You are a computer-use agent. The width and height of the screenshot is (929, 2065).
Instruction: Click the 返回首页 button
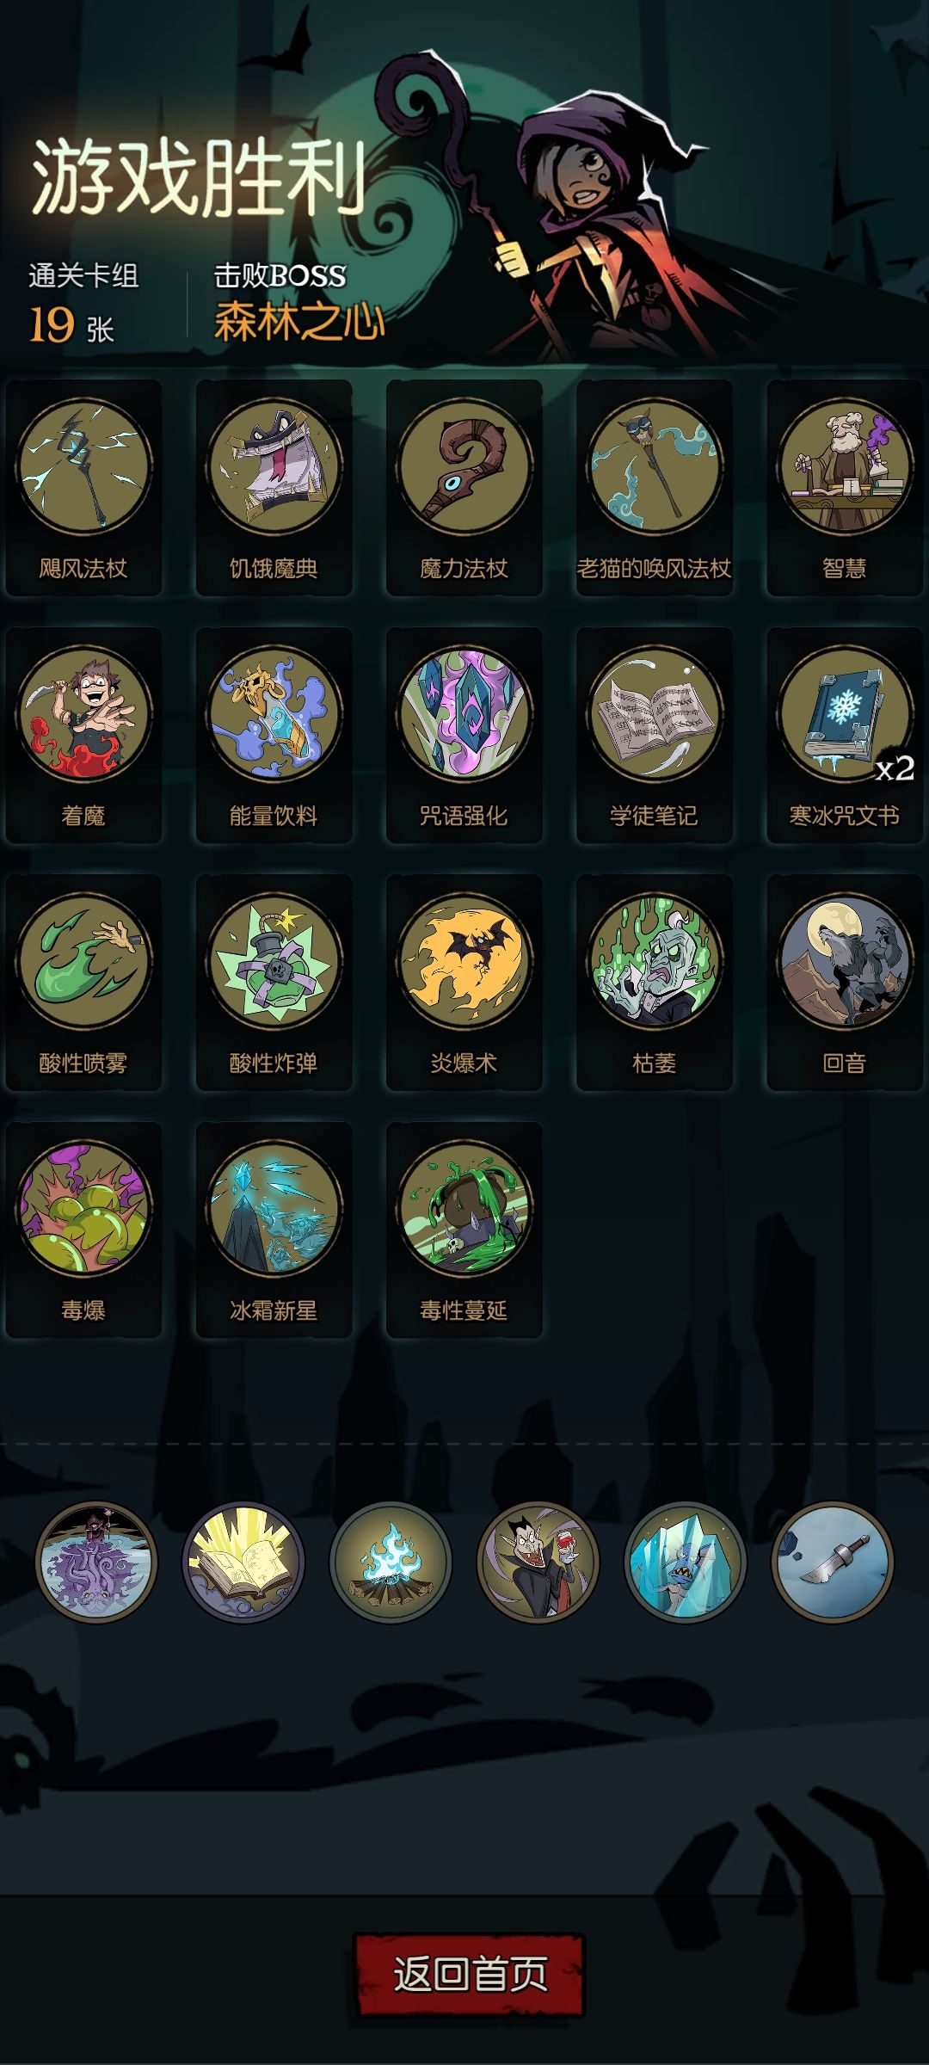click(x=470, y=1974)
